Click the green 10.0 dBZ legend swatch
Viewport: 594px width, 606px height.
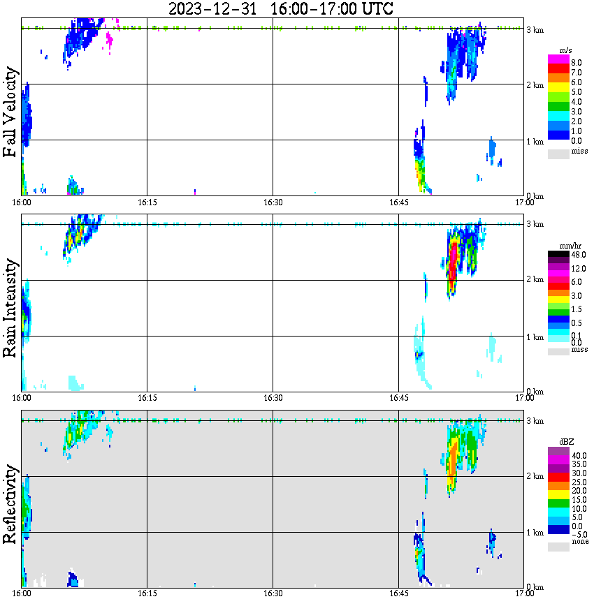558,503
